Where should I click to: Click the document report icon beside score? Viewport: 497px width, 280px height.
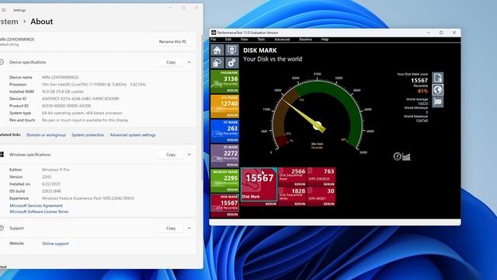click(438, 78)
